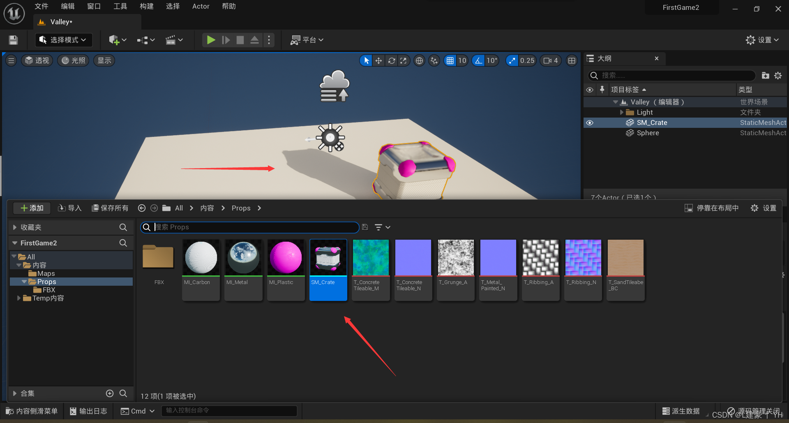Select the translate move tool in viewport

click(378, 61)
